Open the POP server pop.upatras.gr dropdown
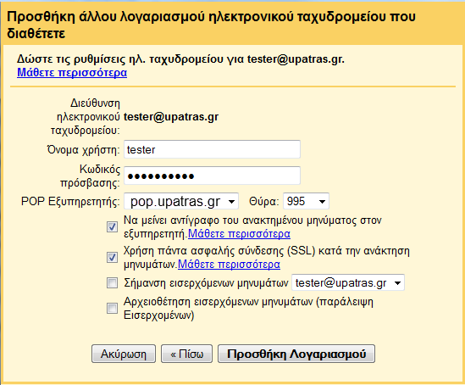465x385 pixels. click(181, 202)
